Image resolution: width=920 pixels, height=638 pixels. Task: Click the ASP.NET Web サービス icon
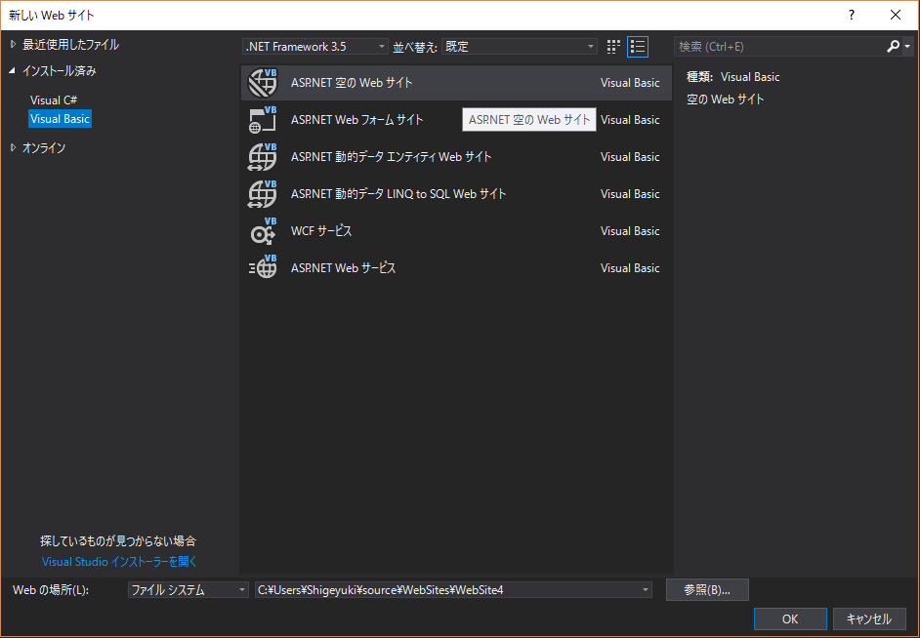coord(263,268)
